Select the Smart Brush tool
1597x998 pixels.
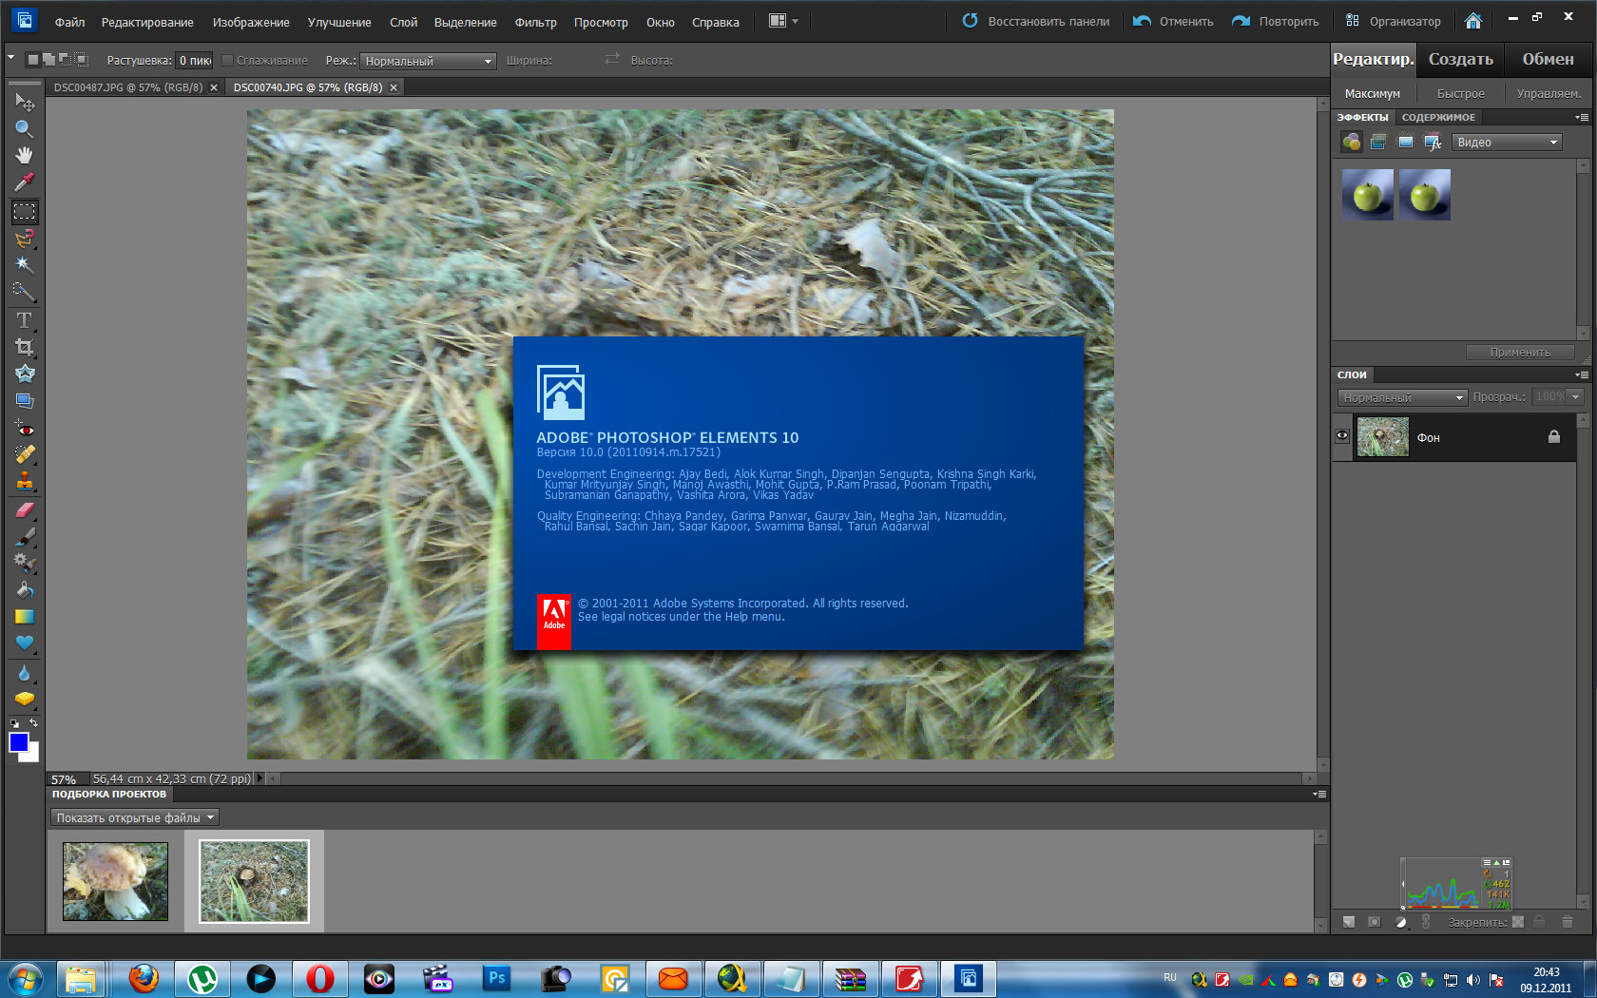(x=24, y=562)
